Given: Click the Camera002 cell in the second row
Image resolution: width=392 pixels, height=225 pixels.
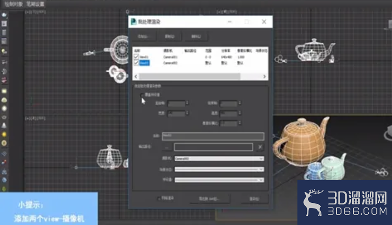Looking at the screenshot, I should tap(170, 63).
